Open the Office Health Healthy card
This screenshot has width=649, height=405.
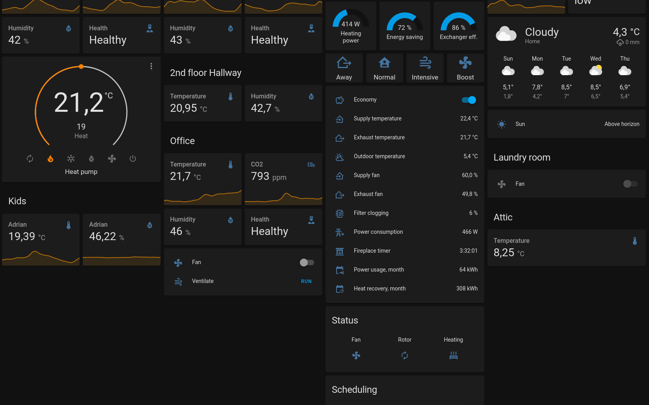(283, 227)
